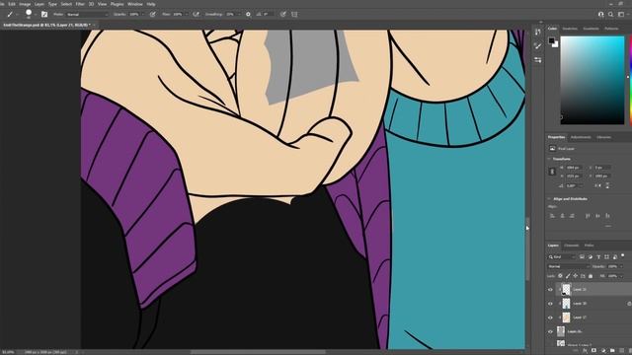The height and width of the screenshot is (355, 632).
Task: Click the foreground color swatch
Action: click(551, 40)
